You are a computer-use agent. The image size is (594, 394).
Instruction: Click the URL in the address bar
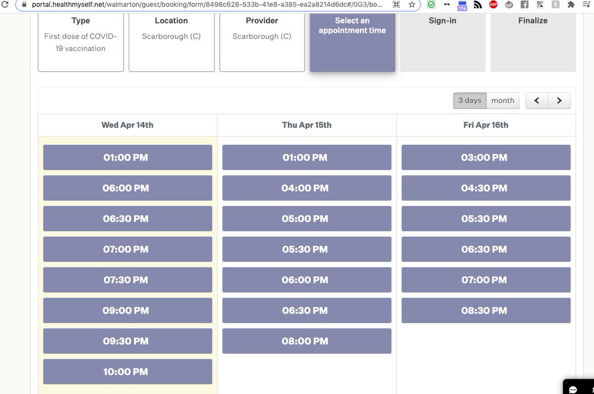(x=207, y=4)
